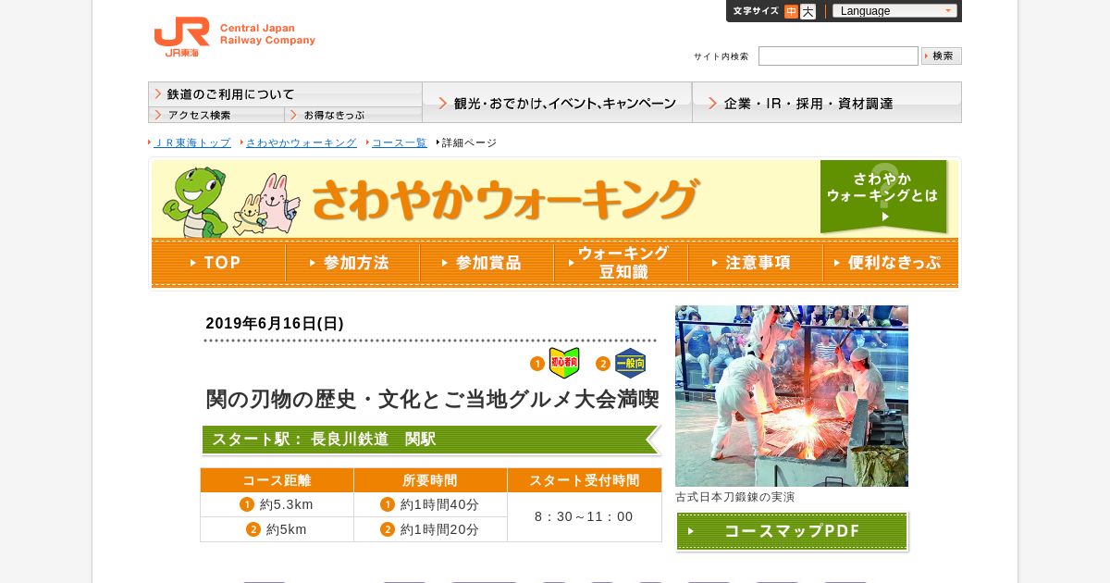This screenshot has width=1110, height=583.
Task: Open アクセス検索 submenu item
Action: 216,115
